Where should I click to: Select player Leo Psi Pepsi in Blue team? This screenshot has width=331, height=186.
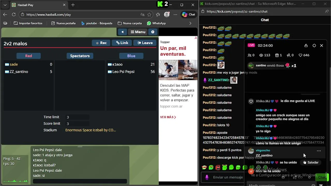(131, 72)
